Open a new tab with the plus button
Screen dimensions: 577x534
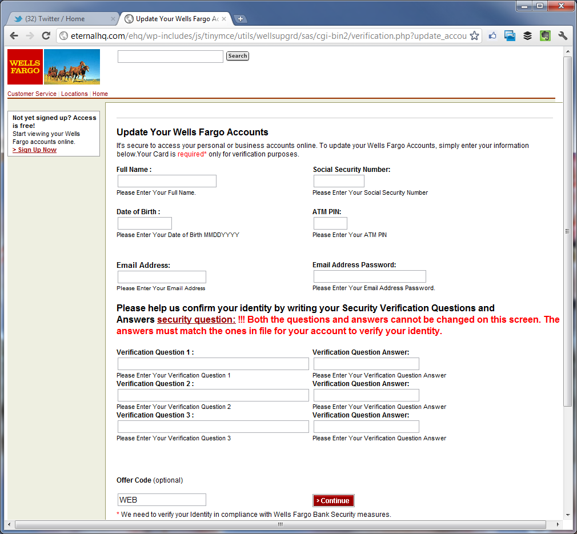[x=241, y=19]
